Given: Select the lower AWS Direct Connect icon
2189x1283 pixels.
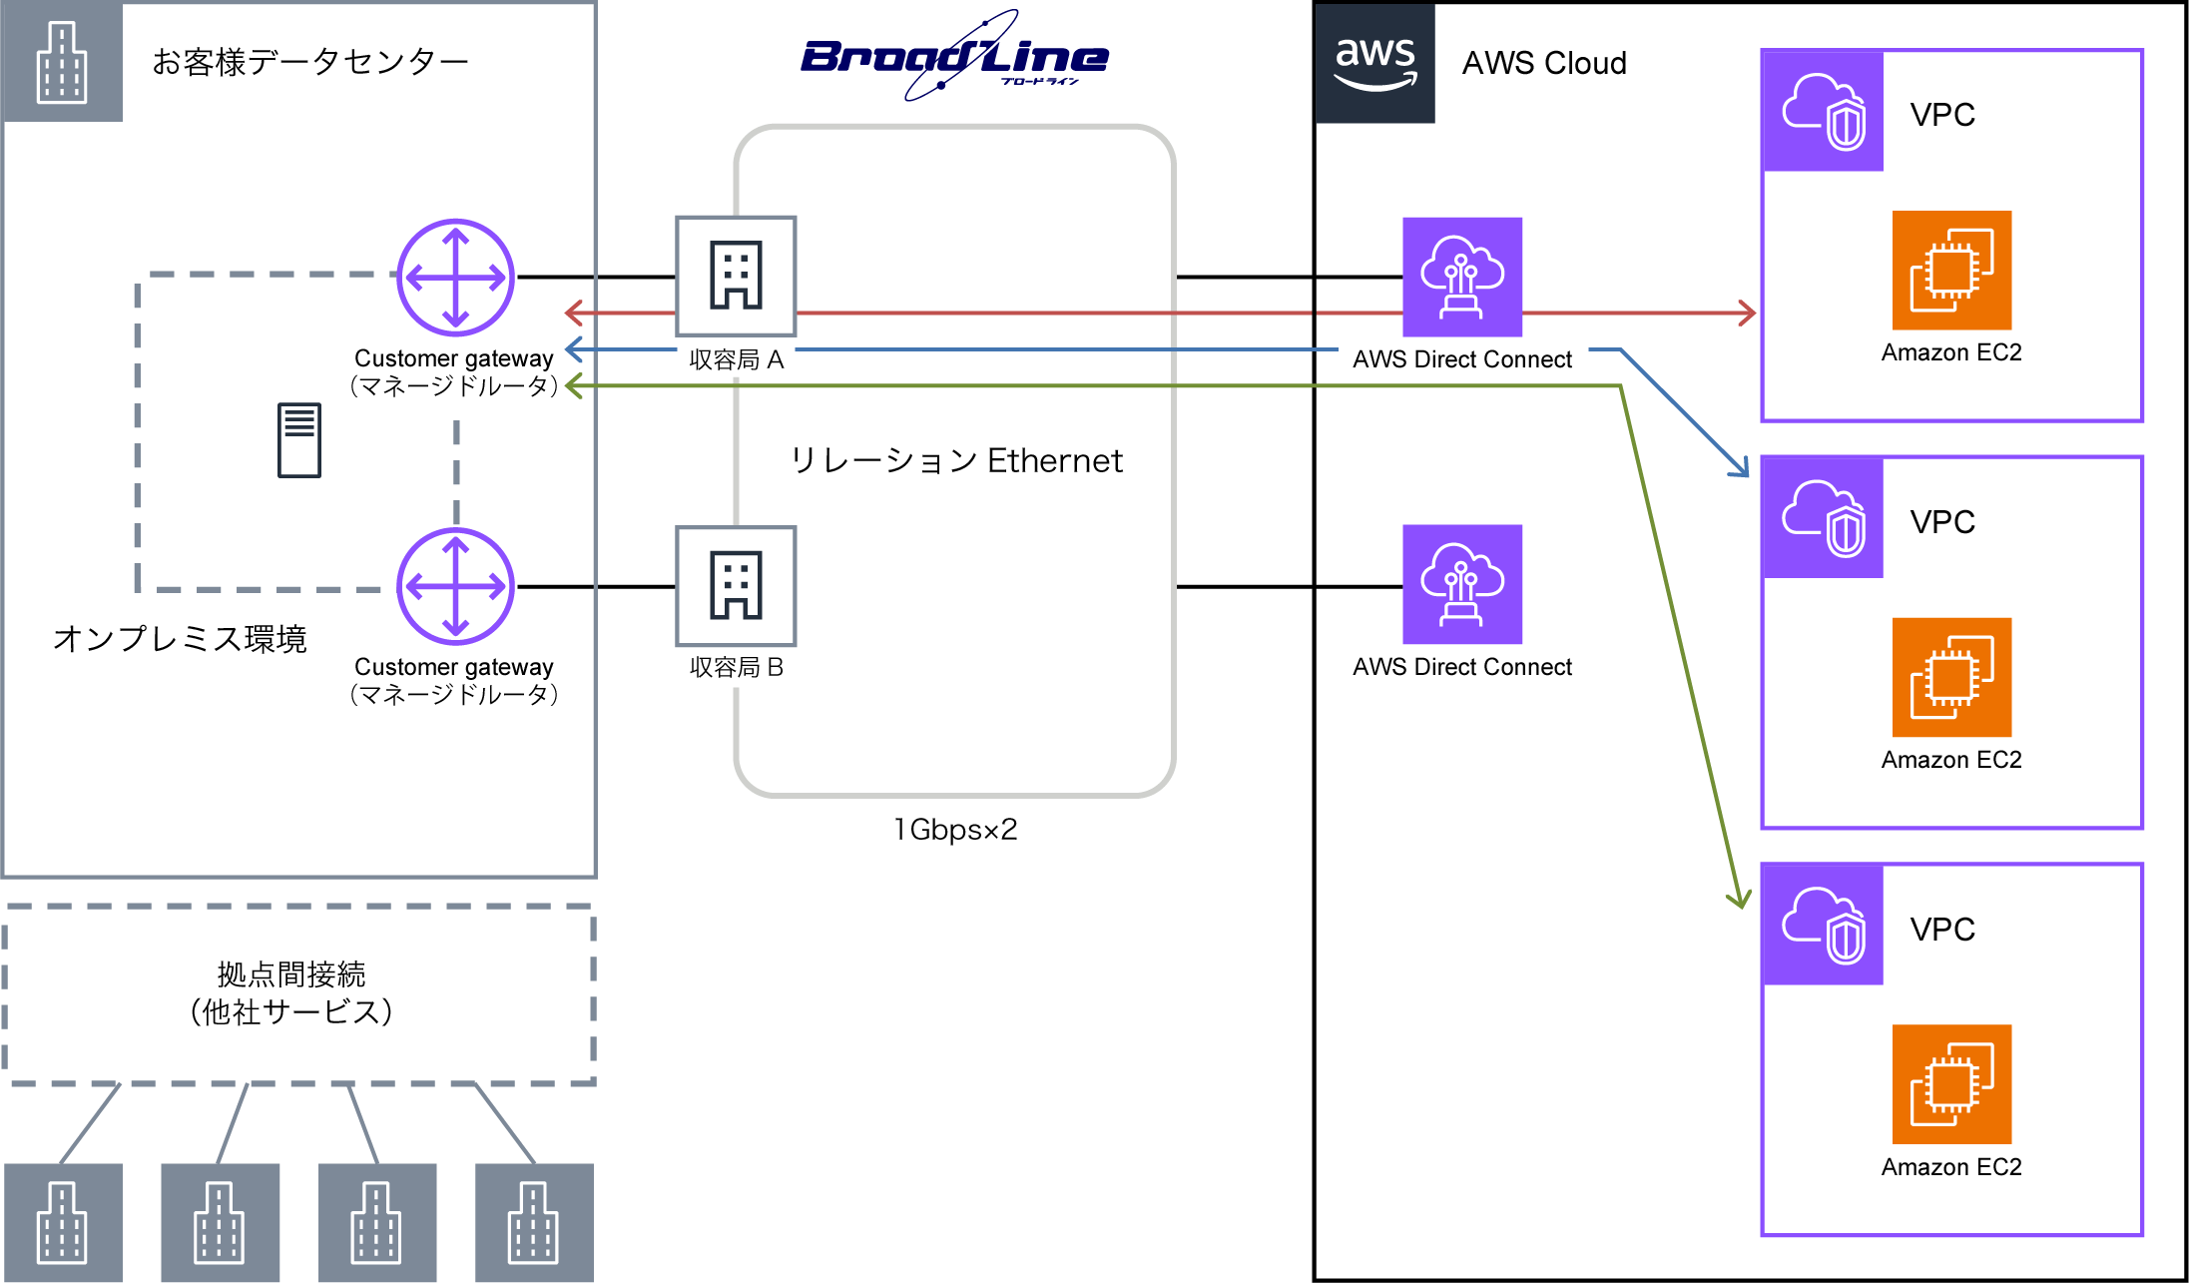Looking at the screenshot, I should point(1462,584).
